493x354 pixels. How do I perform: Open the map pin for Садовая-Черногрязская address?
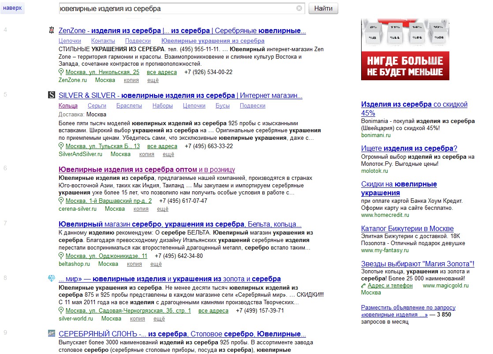(x=61, y=310)
